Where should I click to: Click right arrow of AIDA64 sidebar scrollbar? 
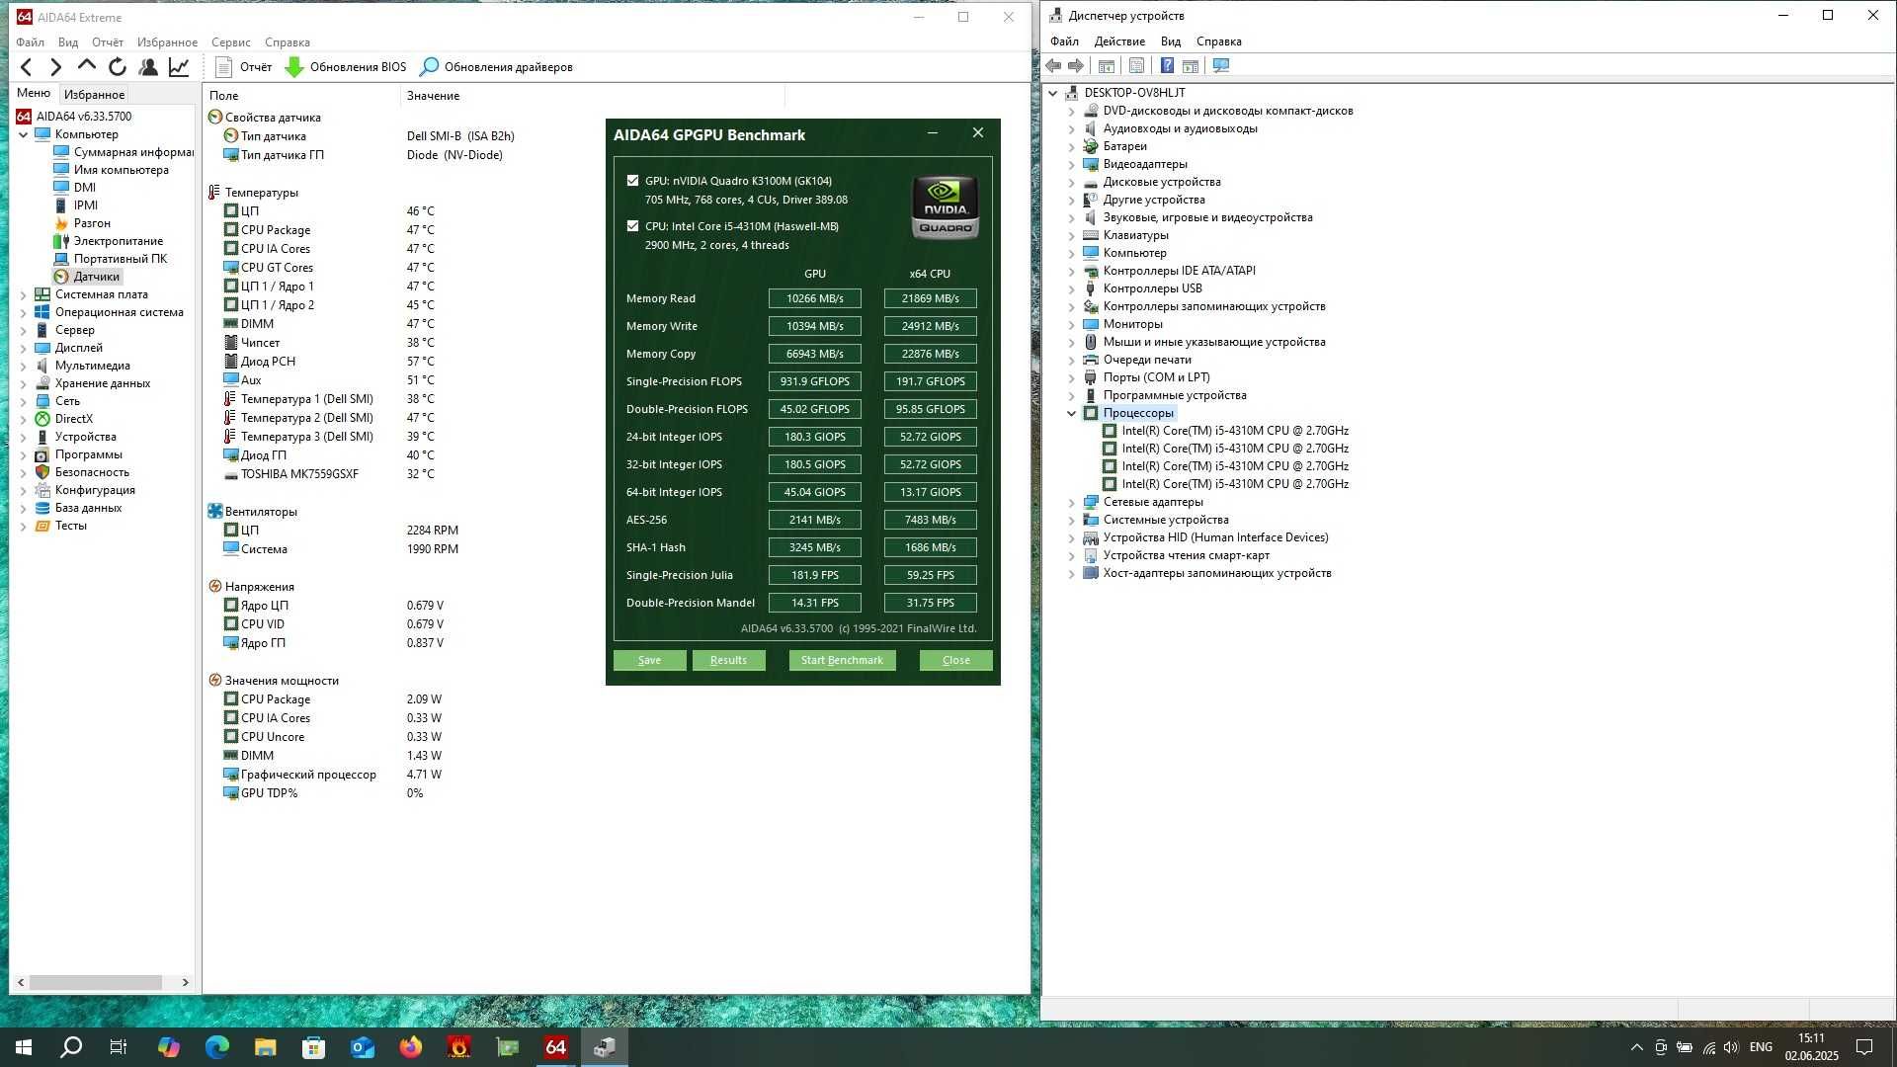[x=185, y=982]
